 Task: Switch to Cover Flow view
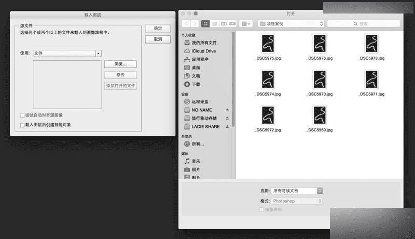click(x=232, y=24)
